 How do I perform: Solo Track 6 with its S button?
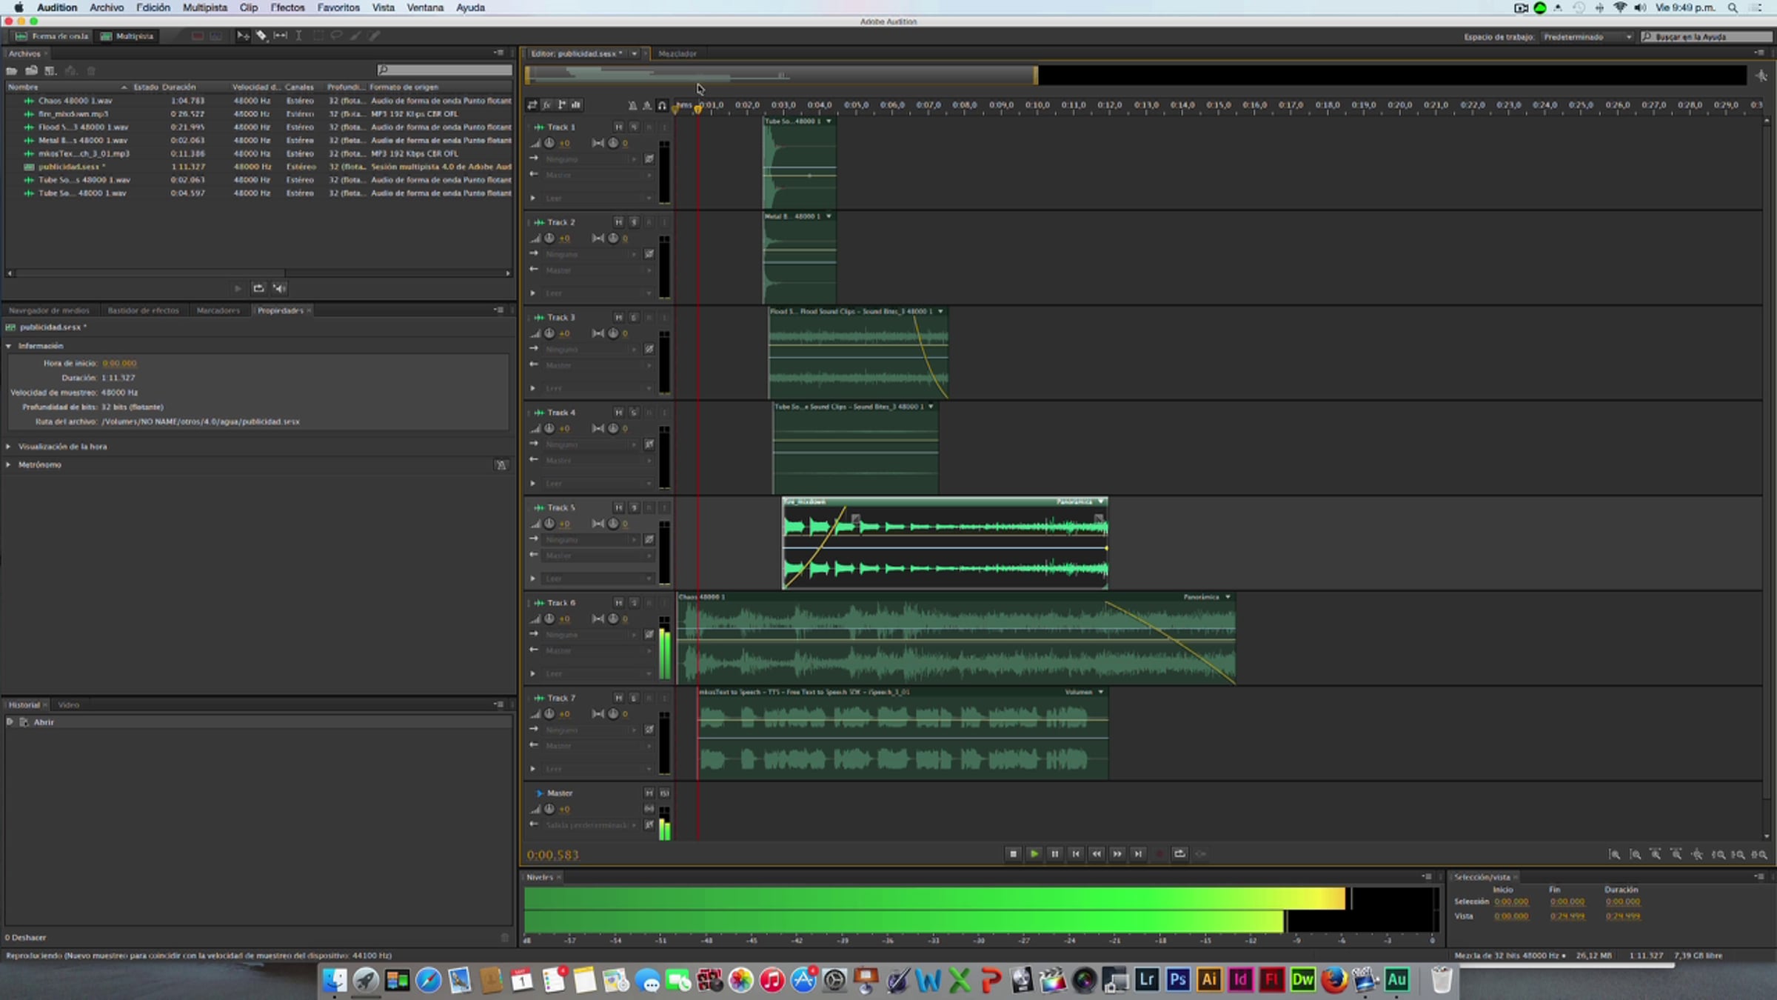(x=634, y=603)
